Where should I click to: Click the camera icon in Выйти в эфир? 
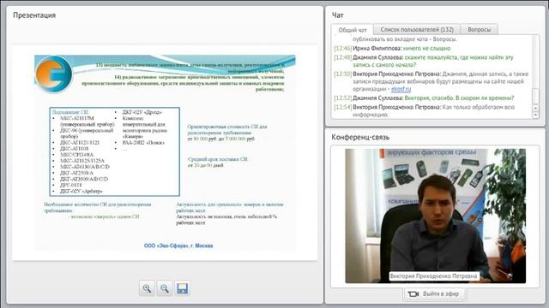(413, 294)
